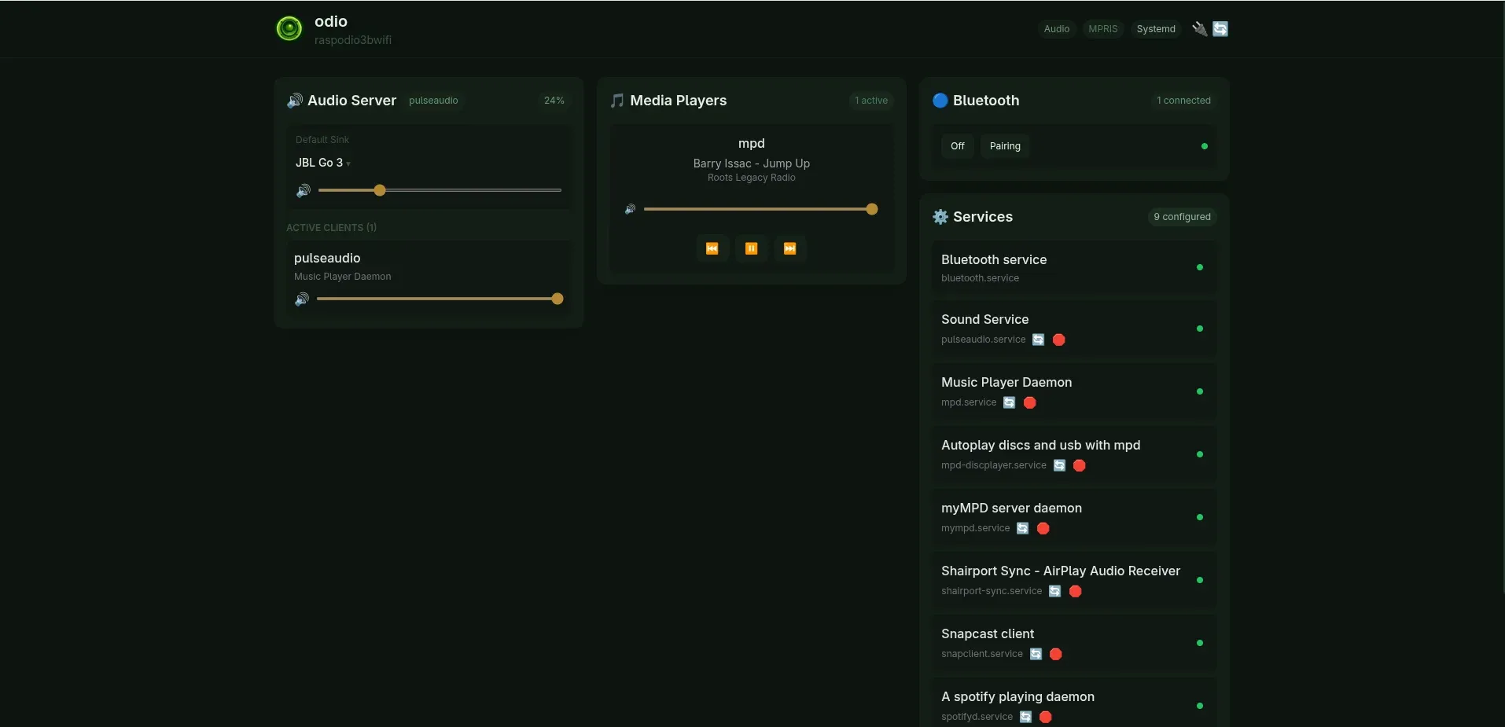The image size is (1505, 727).
Task: Click the Bluetooth service row title
Action: (994, 259)
